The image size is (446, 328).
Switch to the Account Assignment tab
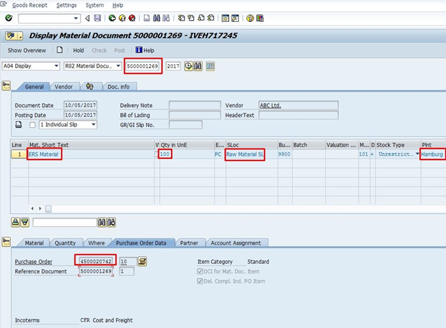click(x=236, y=243)
